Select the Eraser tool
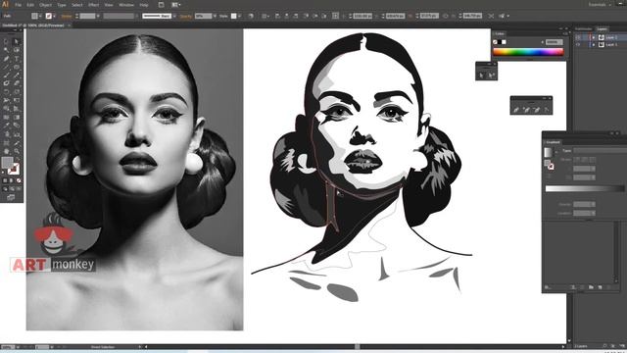This screenshot has width=627, height=353. click(17, 83)
